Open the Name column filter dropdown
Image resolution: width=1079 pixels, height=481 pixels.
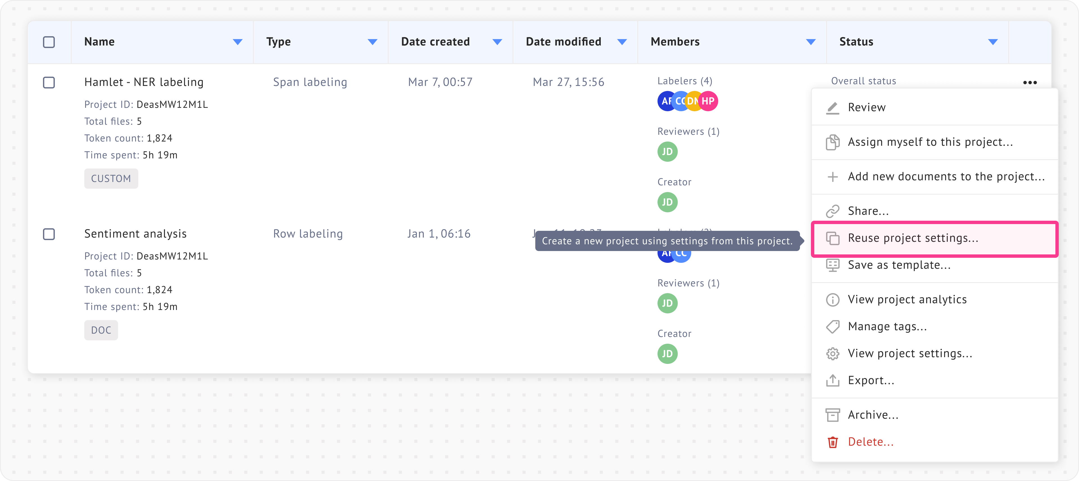coord(237,42)
